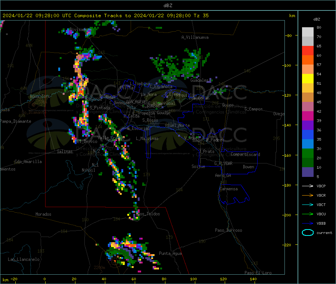The width and height of the screenshot is (336, 284).
Task: Click the dBZ title at top
Action: (x=168, y=6)
